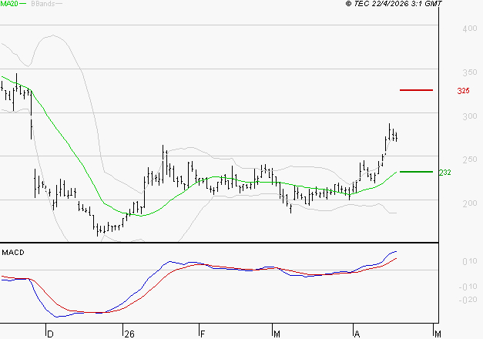Viewport: 483px width, 339px height.
Task: Click the -020 MACD axis label
Action: point(468,300)
